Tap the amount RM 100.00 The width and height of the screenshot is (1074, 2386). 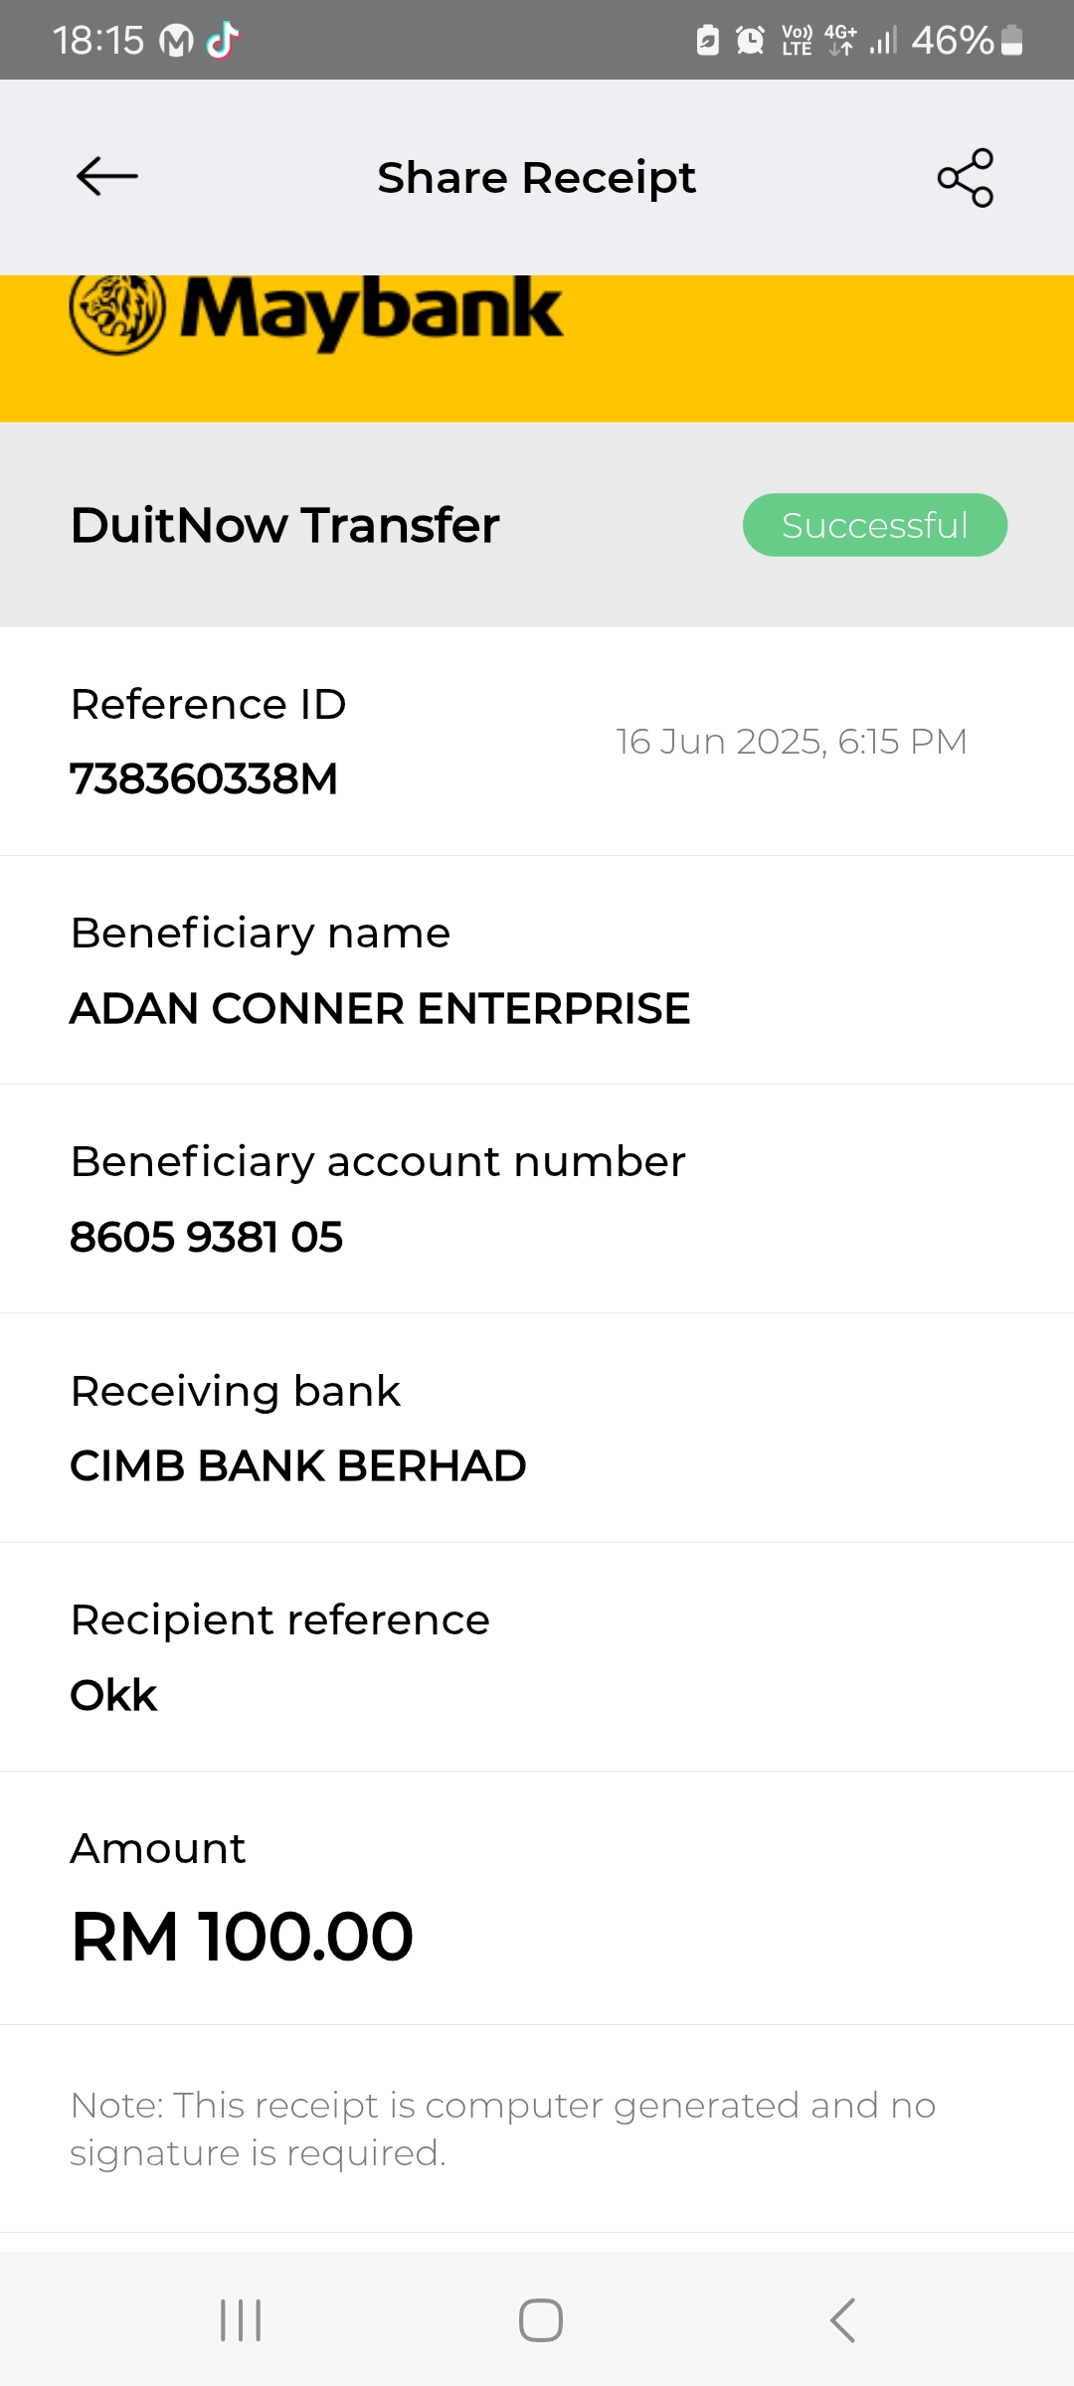point(242,1937)
